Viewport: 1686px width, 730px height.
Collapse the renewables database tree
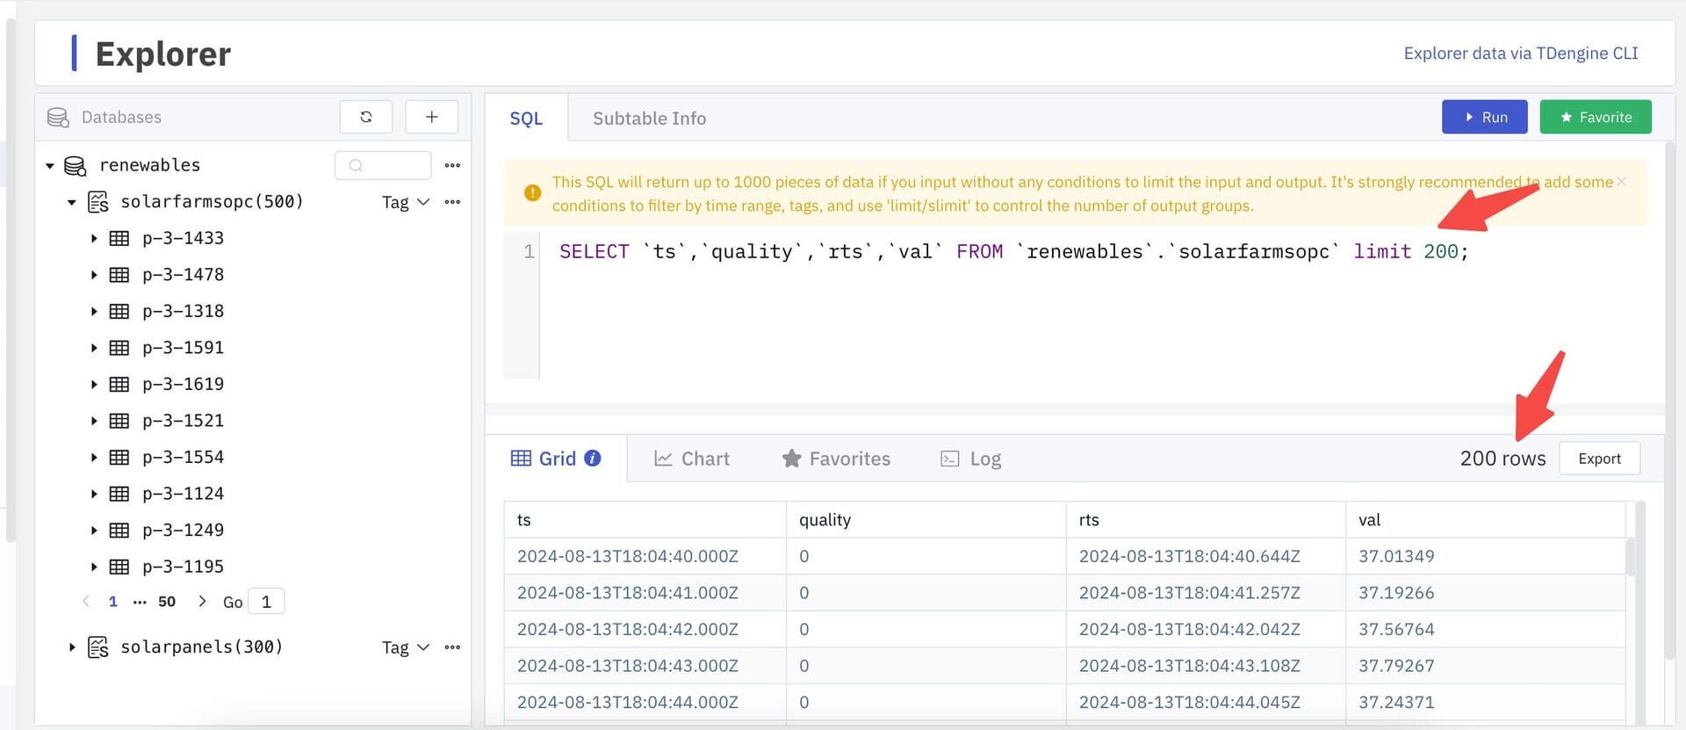point(50,166)
